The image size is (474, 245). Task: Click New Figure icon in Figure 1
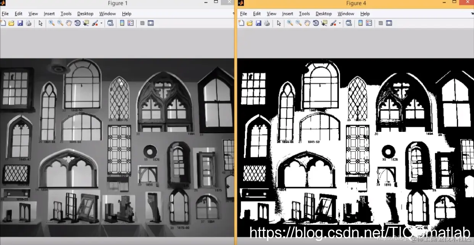[3, 23]
